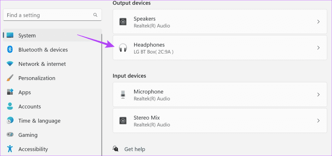
Task: Focus the Find a setting field
Action: pos(52,15)
